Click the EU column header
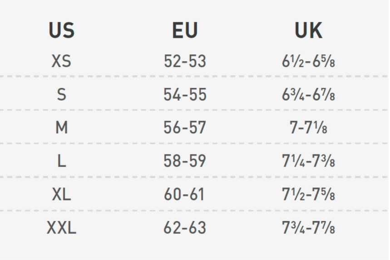Image resolution: width=390 pixels, height=260 pixels. 185,30
